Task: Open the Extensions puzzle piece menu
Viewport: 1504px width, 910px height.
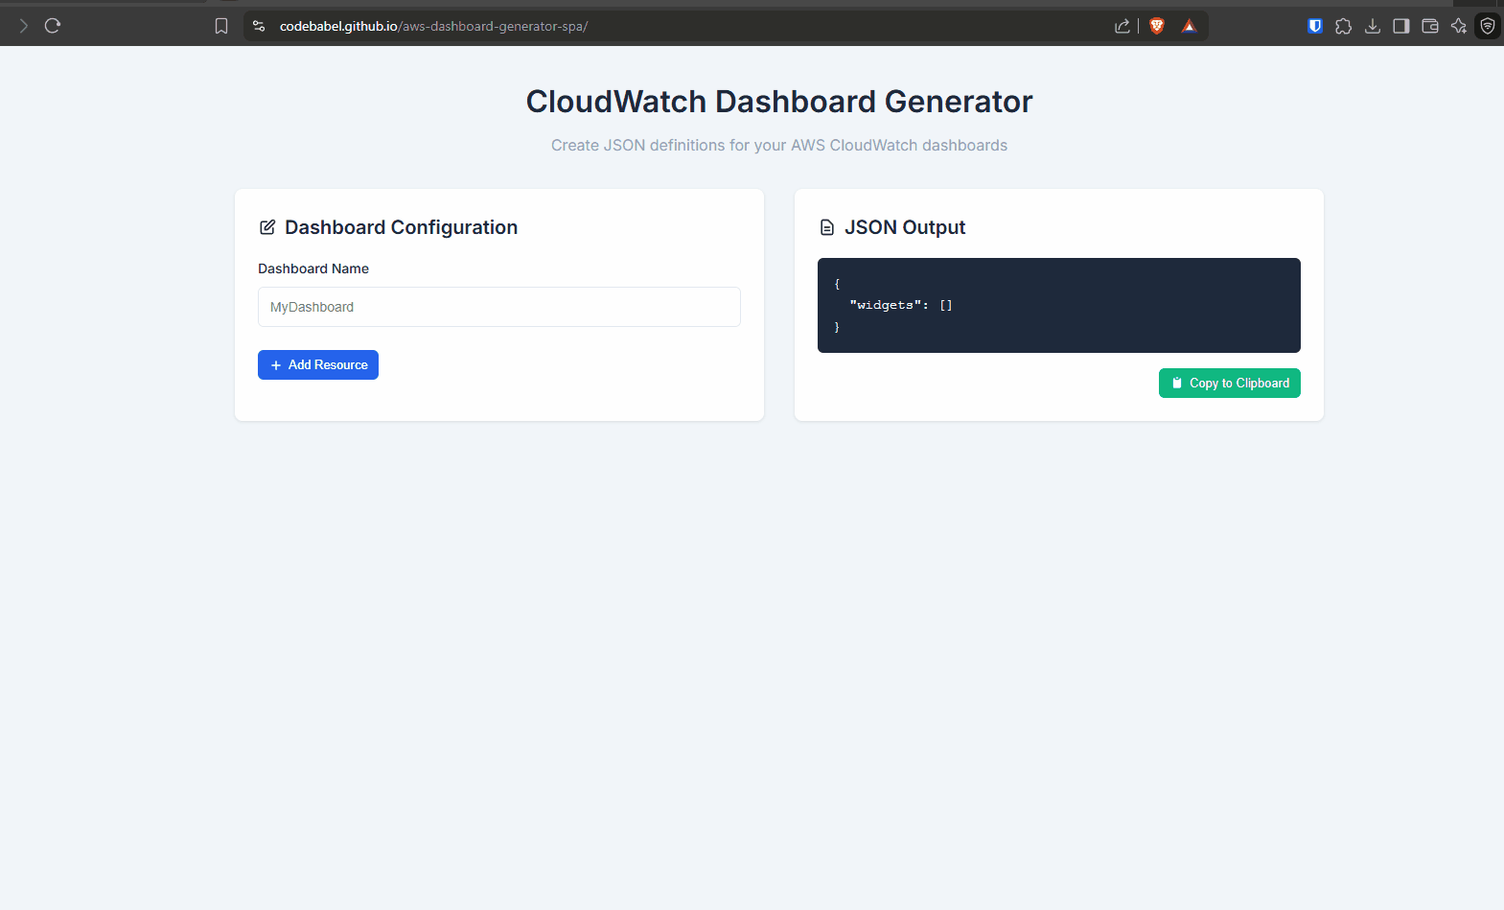Action: click(1344, 26)
